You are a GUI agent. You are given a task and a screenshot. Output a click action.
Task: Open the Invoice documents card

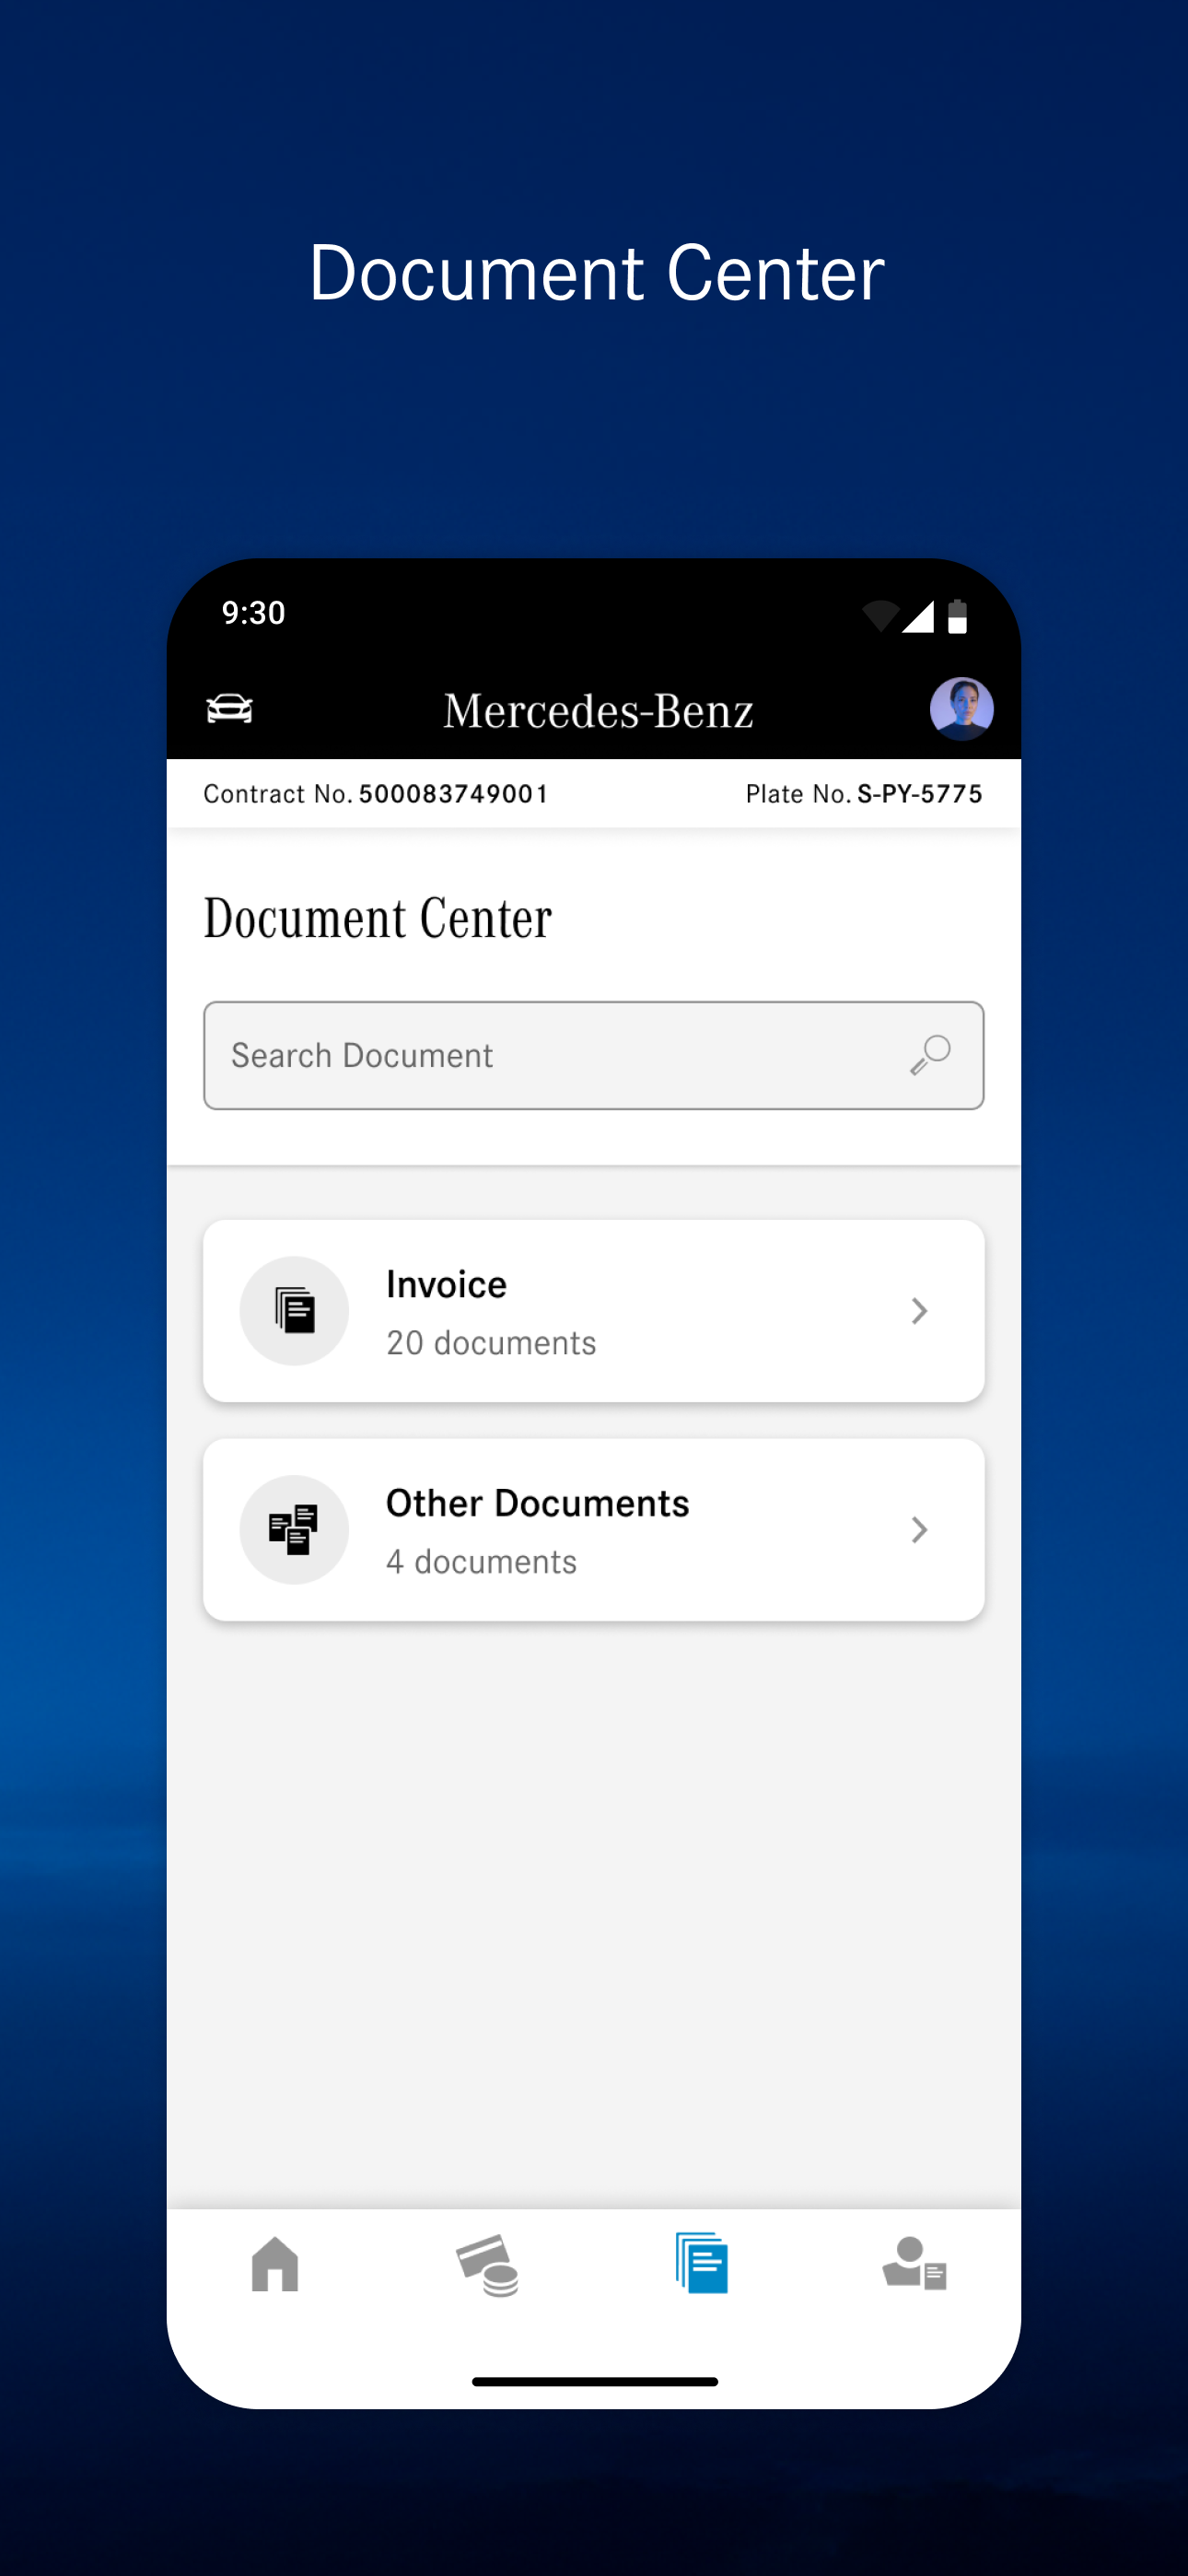(594, 1310)
